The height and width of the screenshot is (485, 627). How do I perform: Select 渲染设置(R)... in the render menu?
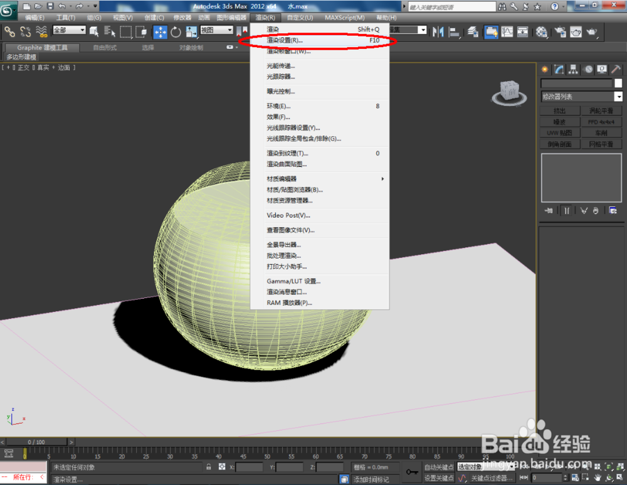[320, 40]
